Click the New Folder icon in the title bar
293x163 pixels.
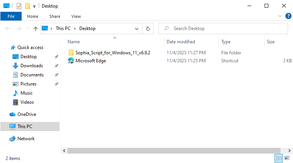coord(27,6)
